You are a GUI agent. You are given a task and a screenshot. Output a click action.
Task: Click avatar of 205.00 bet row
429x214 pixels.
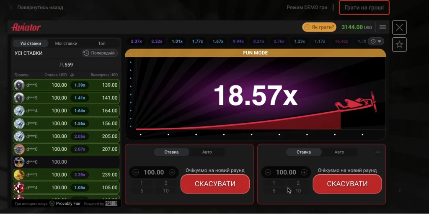19,136
